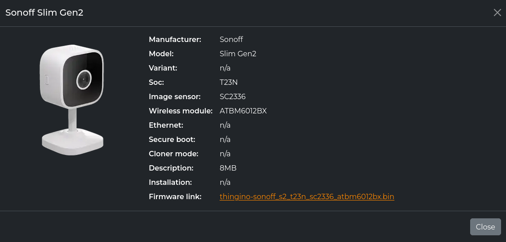Viewport: 506px width, 242px height.
Task: Click the Wireless module label
Action: pos(181,111)
